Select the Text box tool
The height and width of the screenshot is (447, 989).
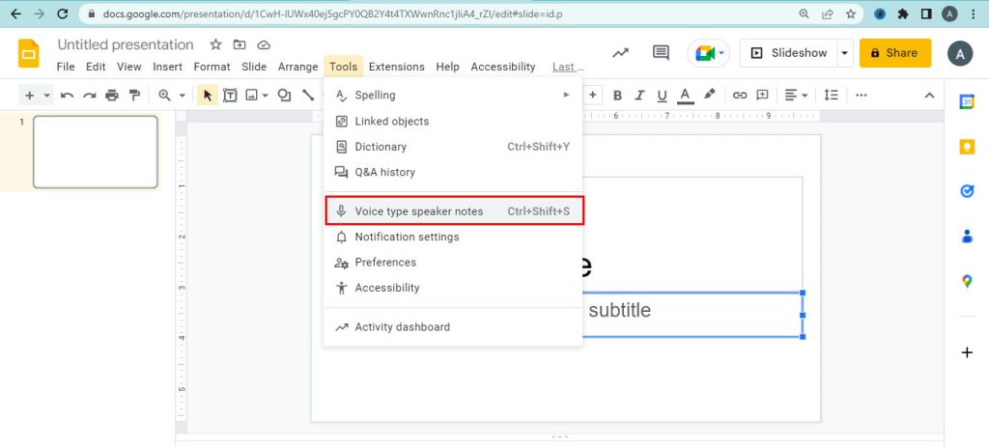click(x=230, y=95)
